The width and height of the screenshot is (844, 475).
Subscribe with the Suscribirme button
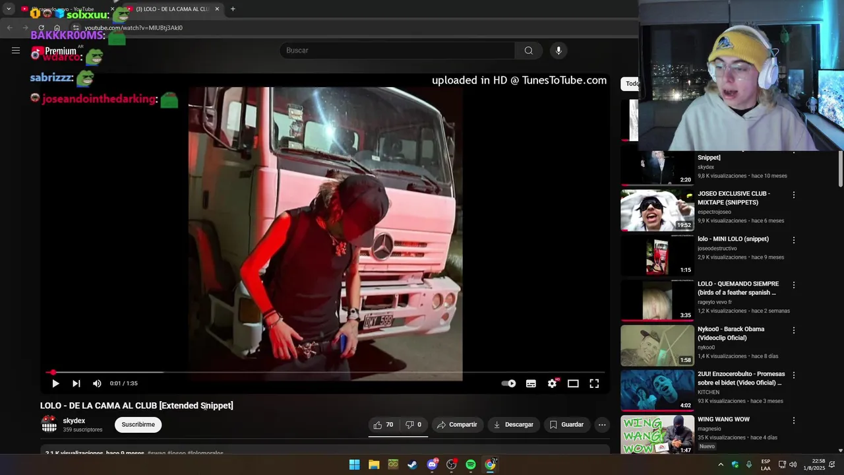[138, 425]
